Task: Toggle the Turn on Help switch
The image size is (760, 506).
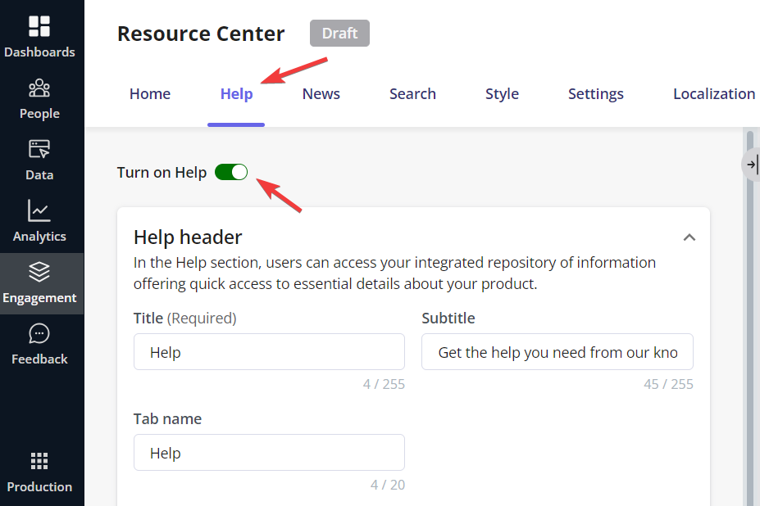Action: (x=231, y=172)
